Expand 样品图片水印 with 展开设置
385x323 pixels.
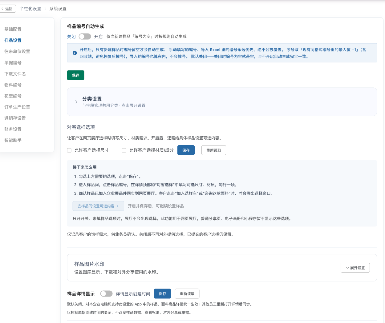coord(355,268)
